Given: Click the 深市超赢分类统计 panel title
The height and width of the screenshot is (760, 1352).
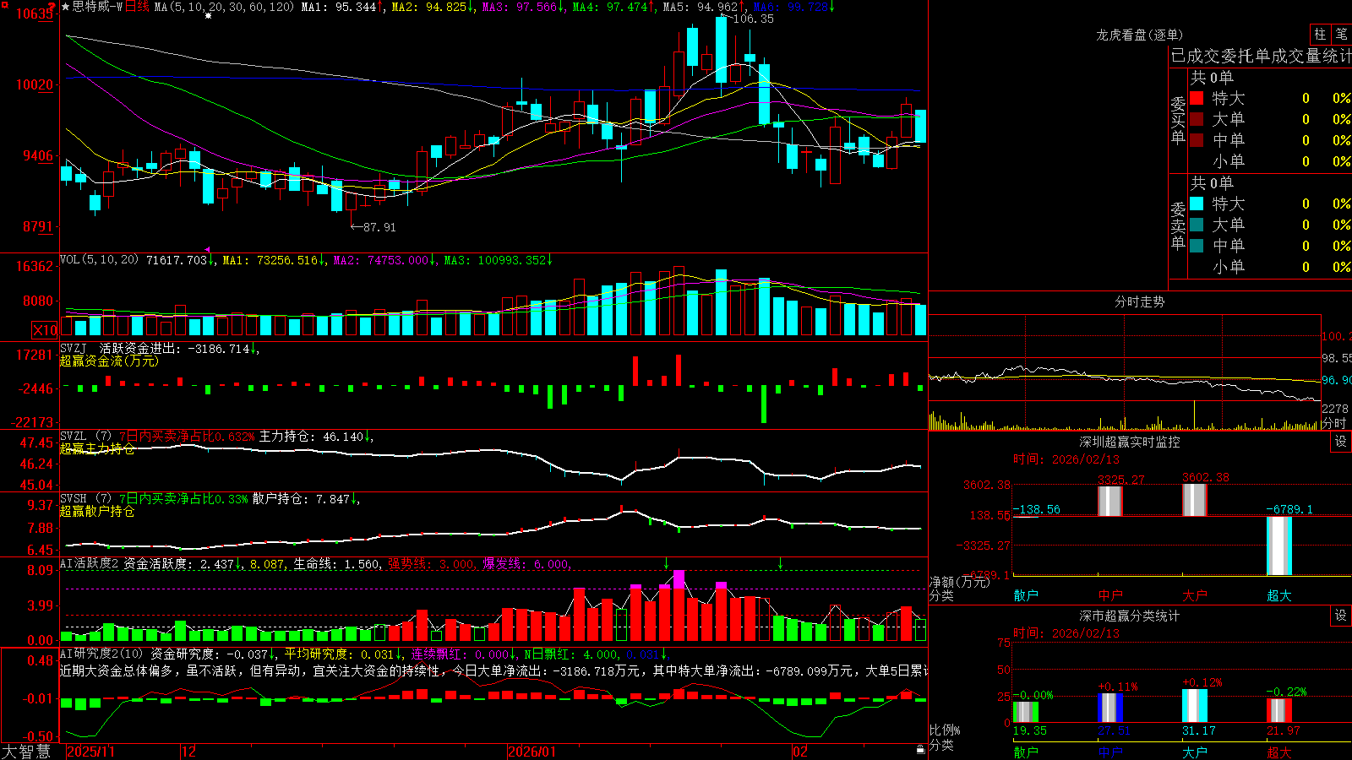Looking at the screenshot, I should (x=1130, y=616).
